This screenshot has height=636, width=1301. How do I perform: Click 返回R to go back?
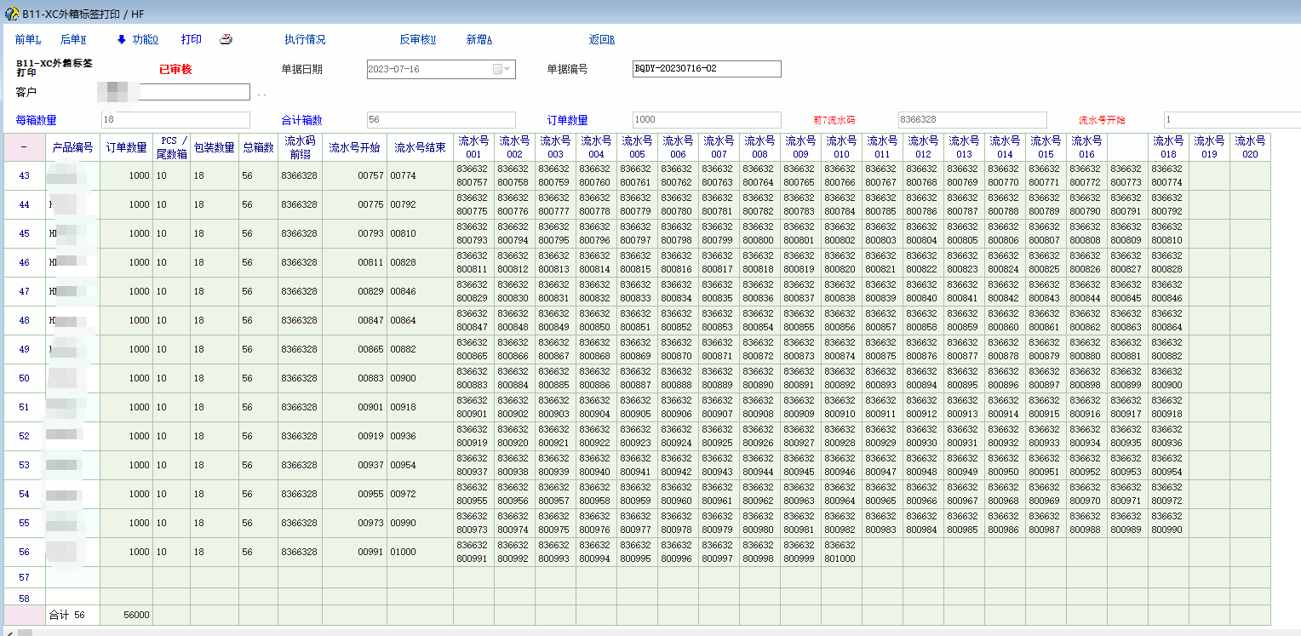601,40
